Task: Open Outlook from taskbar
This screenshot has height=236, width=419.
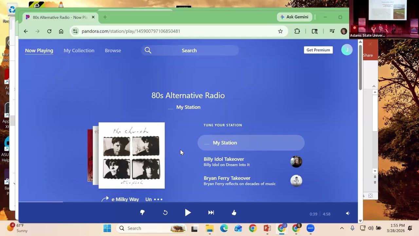Action: coord(238,228)
